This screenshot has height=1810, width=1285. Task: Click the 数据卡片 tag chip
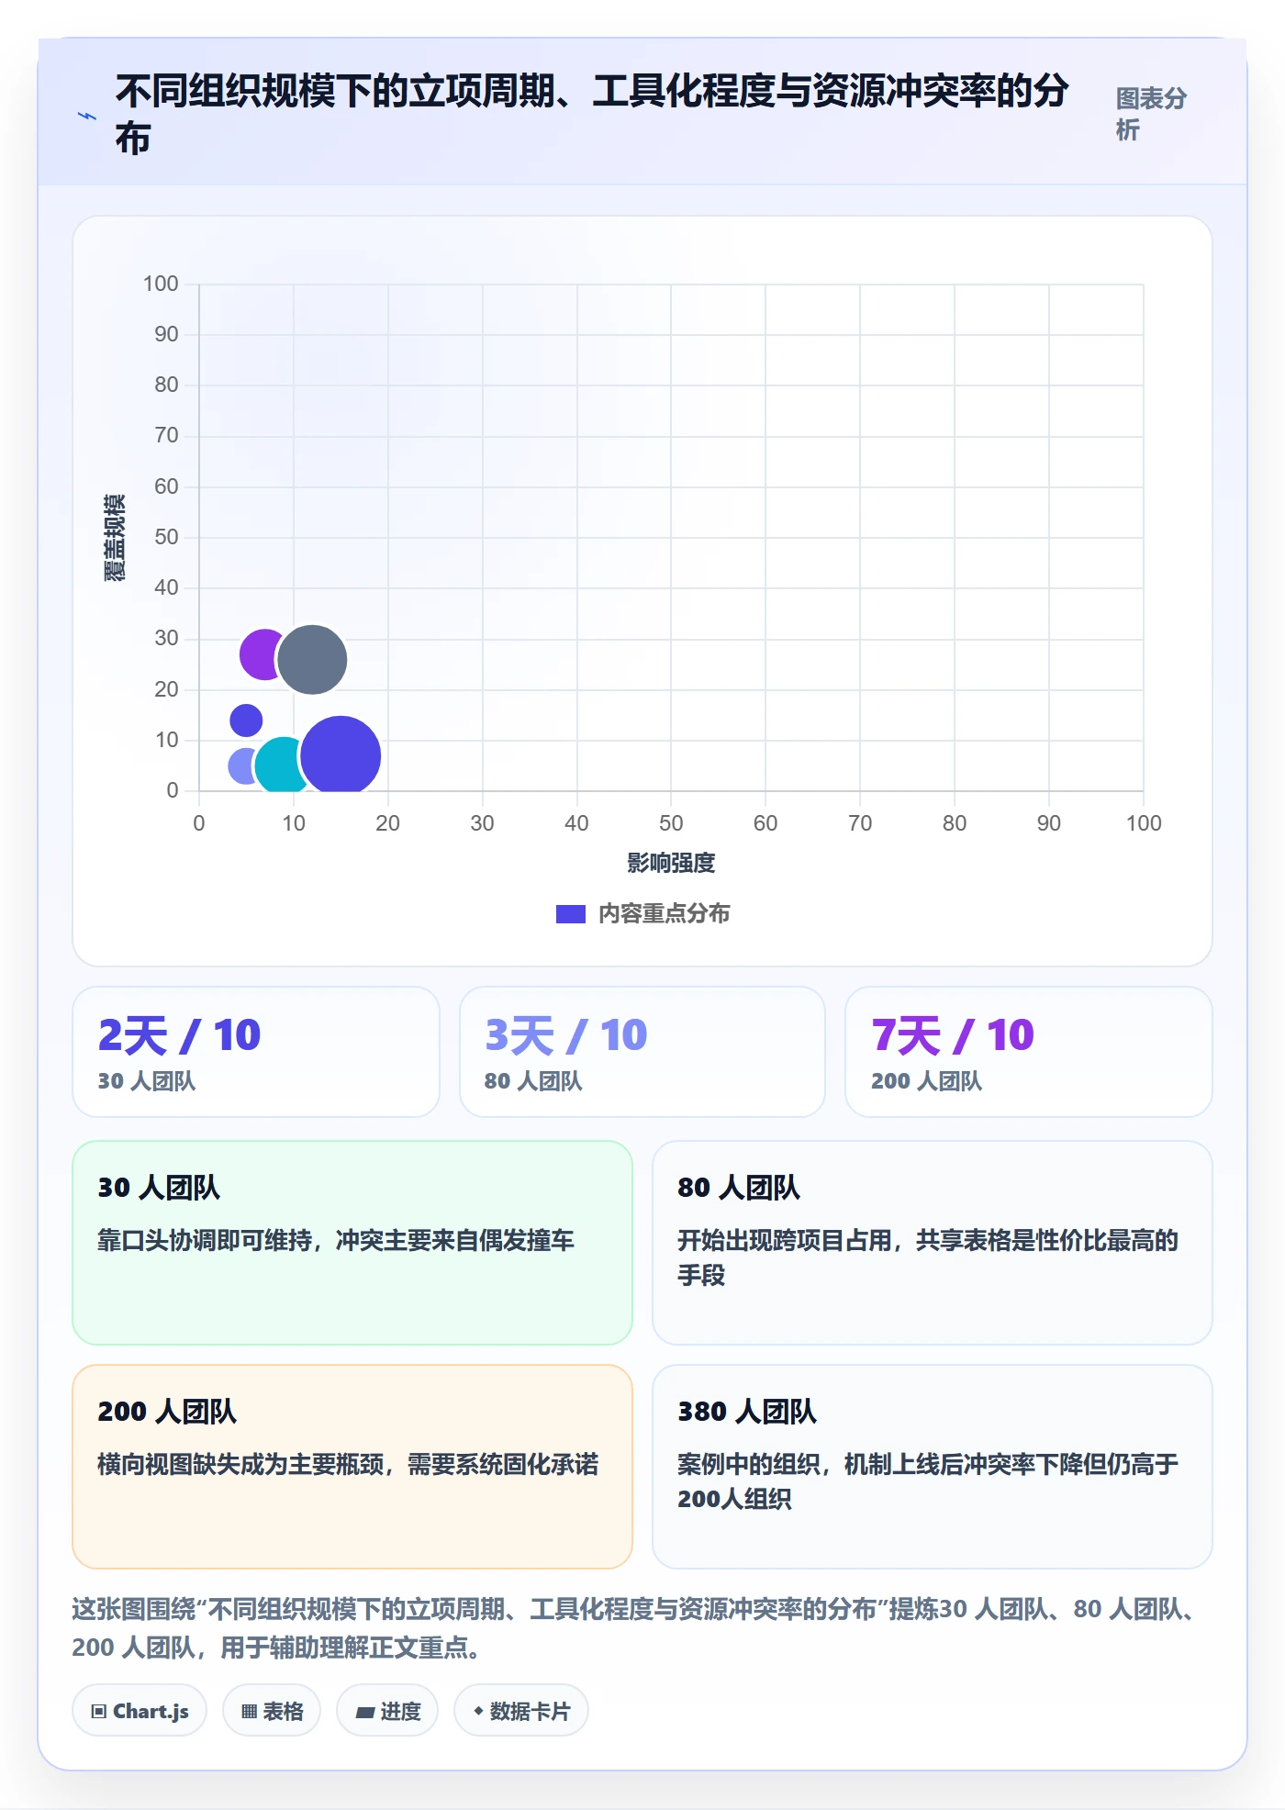[x=521, y=1710]
